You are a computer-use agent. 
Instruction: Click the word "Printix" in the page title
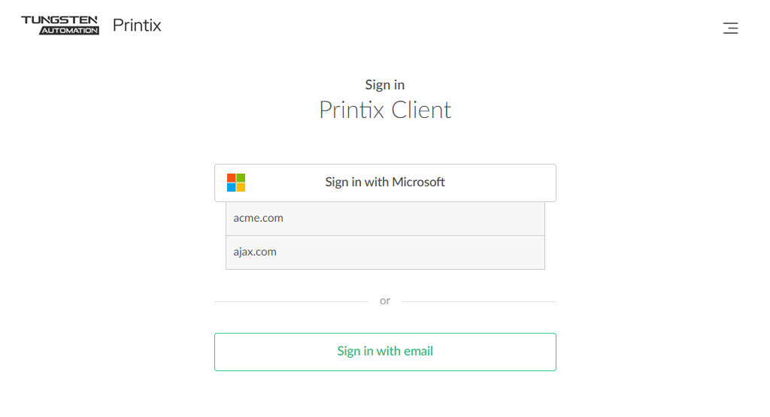coord(350,110)
